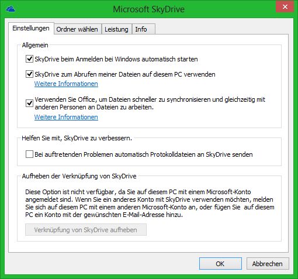
Task: Click the Helfen Sie mit, SkyDrive zu verbessern heading
Action: click(x=77, y=138)
